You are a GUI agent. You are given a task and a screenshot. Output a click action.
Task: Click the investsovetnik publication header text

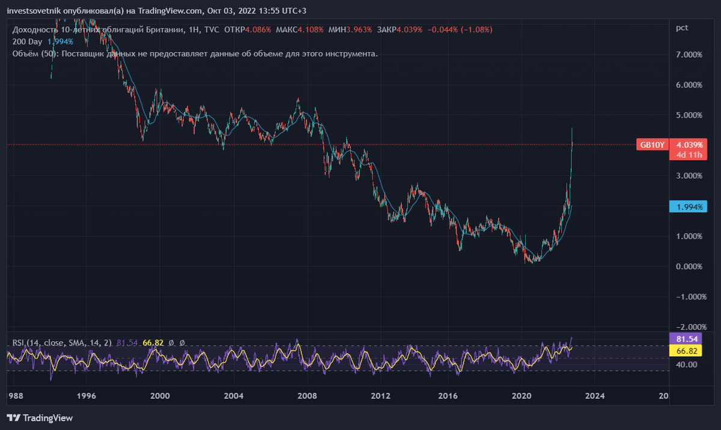point(156,10)
